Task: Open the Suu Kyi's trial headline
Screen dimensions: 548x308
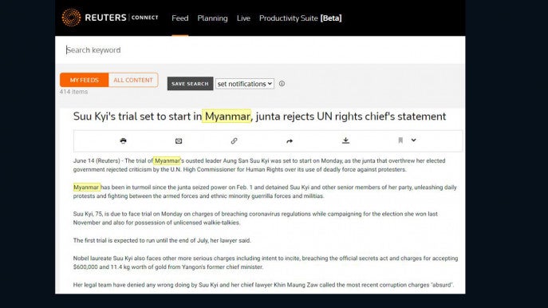Action: 259,116
